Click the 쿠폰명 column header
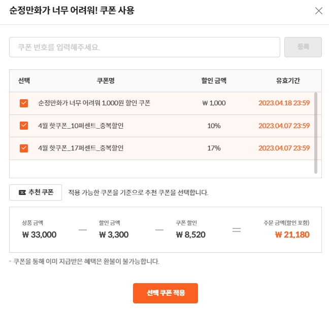 pos(106,81)
